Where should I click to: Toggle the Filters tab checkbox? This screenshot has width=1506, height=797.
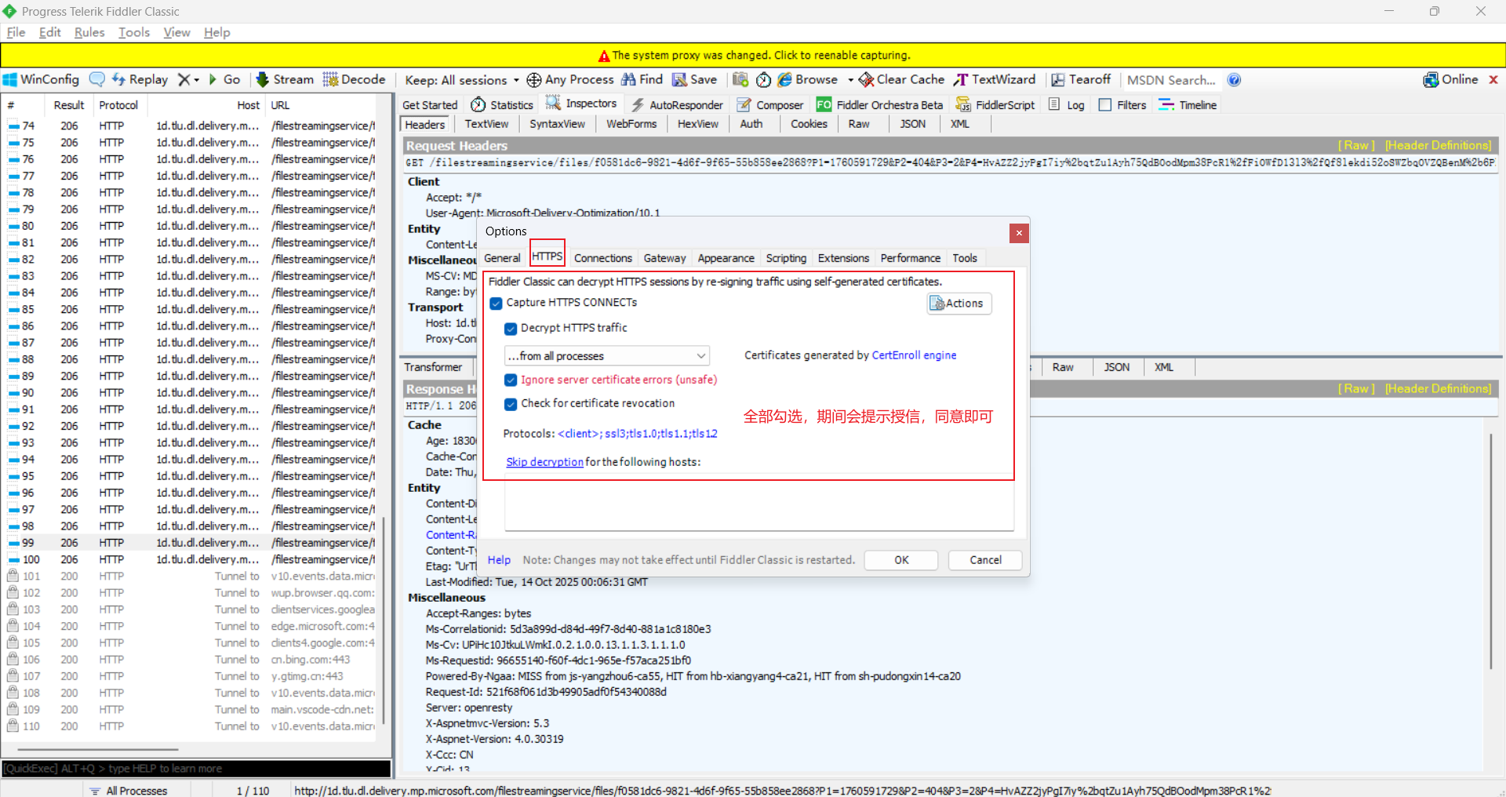point(1105,104)
